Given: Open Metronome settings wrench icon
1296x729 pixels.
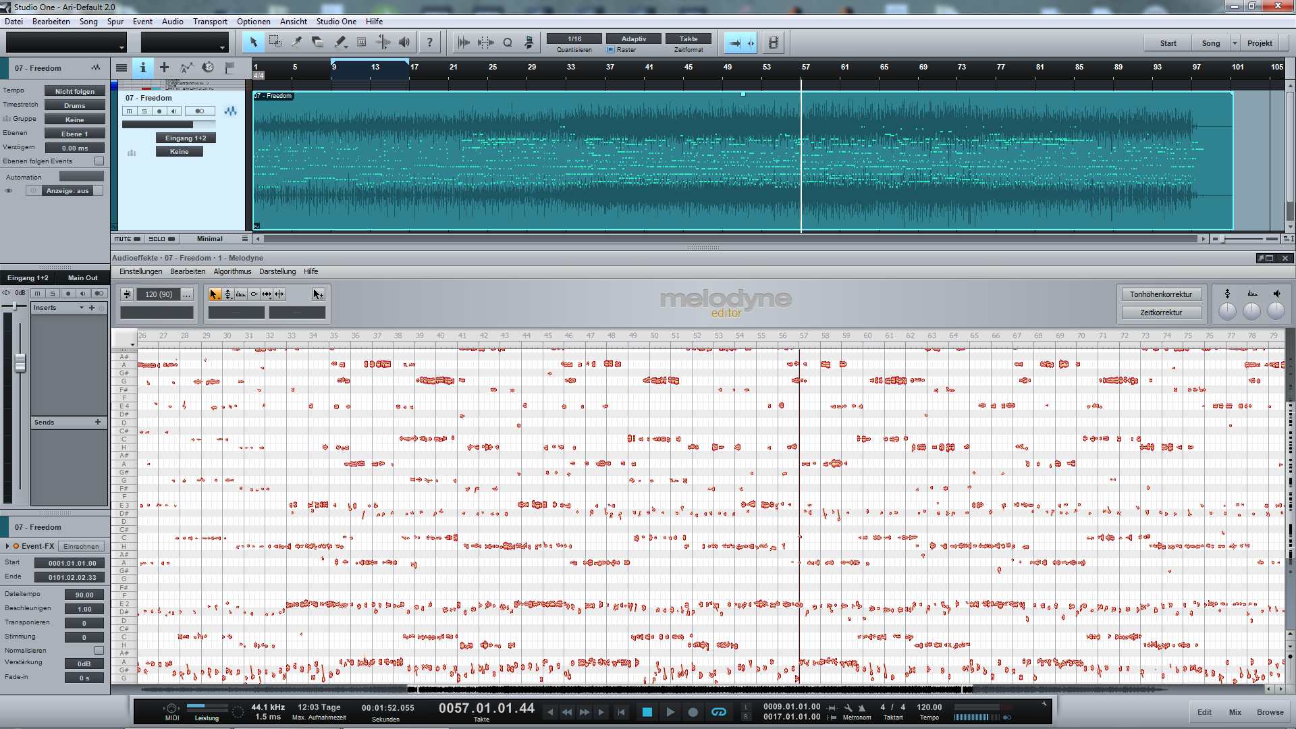Looking at the screenshot, I should click(x=848, y=708).
